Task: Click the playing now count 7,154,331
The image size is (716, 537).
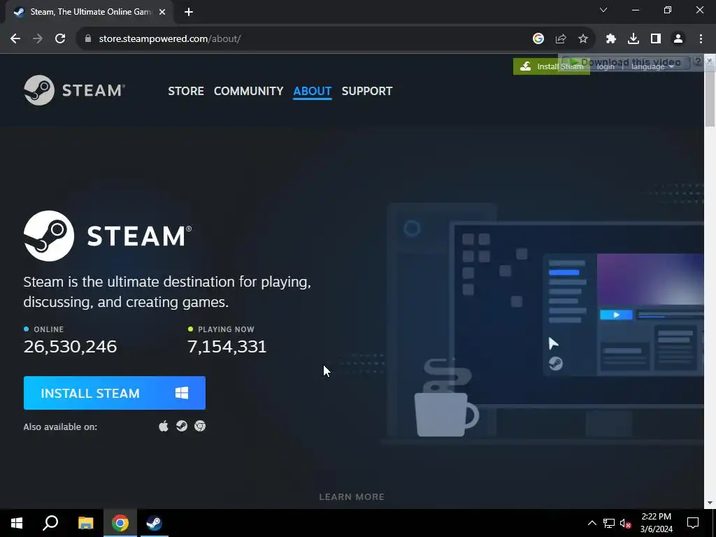Action: tap(227, 347)
